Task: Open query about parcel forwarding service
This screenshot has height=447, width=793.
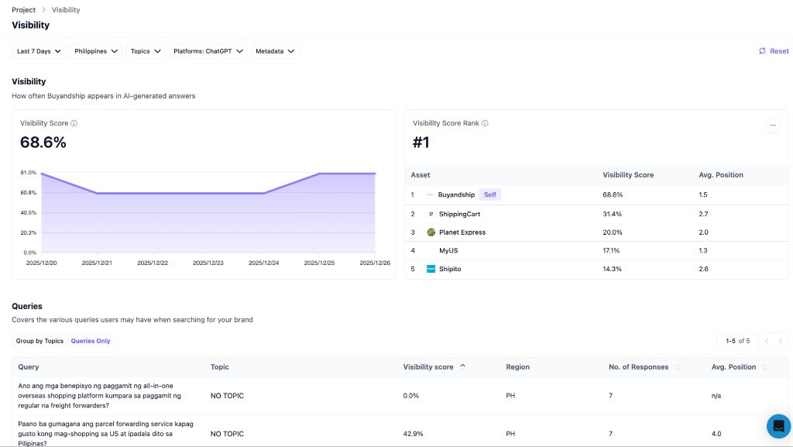Action: click(x=105, y=434)
